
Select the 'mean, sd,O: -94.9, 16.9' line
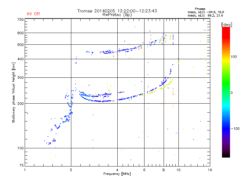[206, 12]
